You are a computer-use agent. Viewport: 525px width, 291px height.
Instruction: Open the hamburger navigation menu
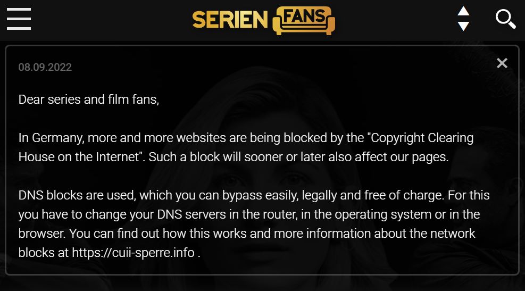[x=19, y=20]
